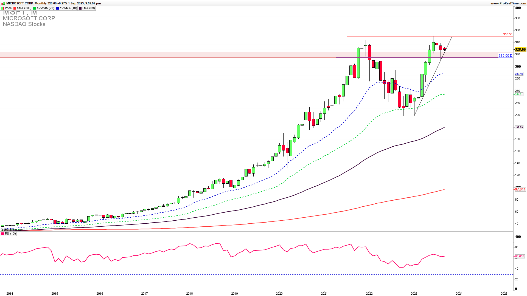Open the EMA (89) indicator settings

point(87,8)
